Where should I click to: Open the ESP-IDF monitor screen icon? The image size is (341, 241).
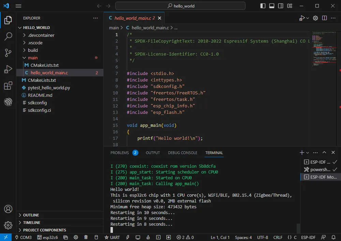click(x=137, y=237)
